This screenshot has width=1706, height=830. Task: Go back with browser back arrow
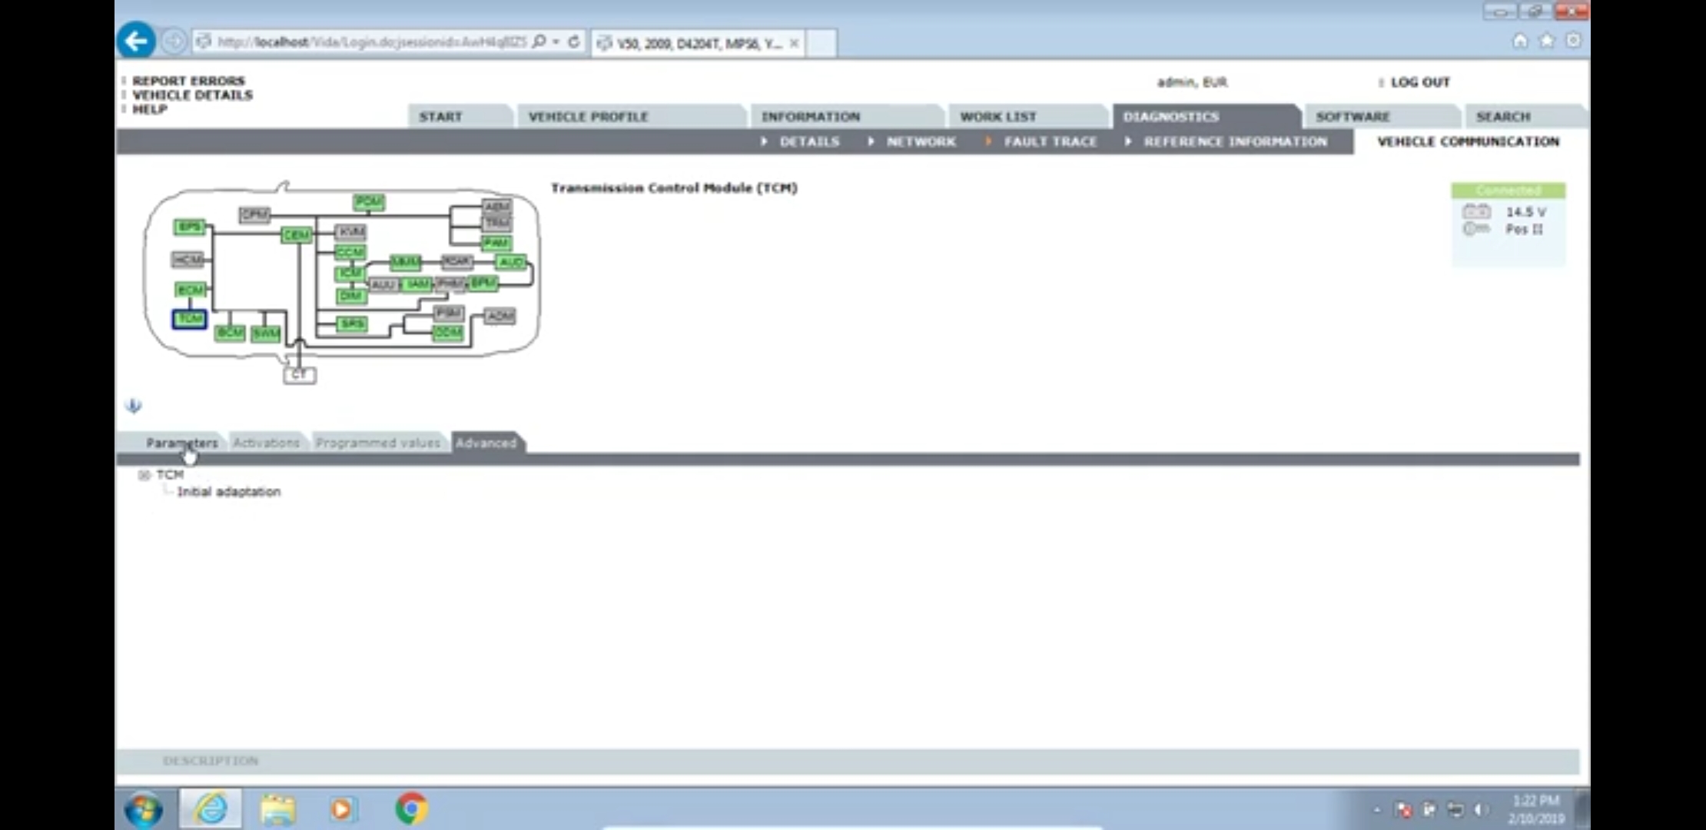coord(137,41)
